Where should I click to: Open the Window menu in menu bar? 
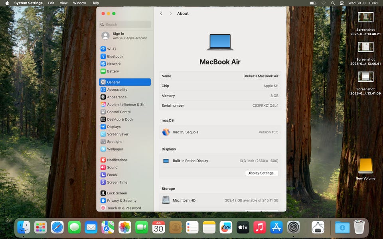(79, 3)
